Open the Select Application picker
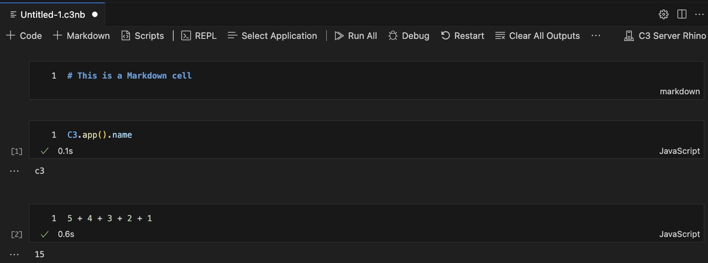708x263 pixels. [x=273, y=36]
